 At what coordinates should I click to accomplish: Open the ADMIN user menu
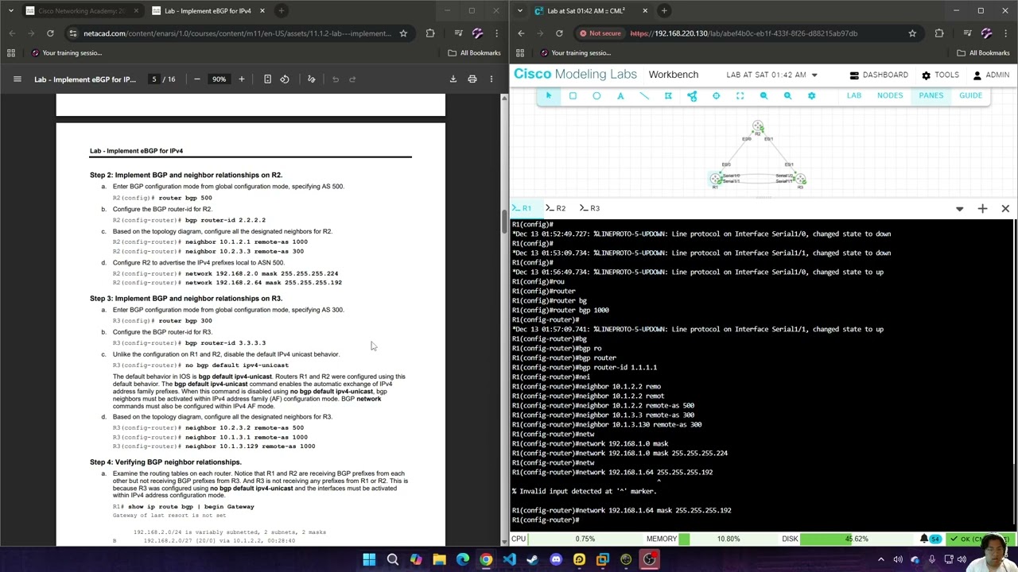pyautogui.click(x=990, y=75)
